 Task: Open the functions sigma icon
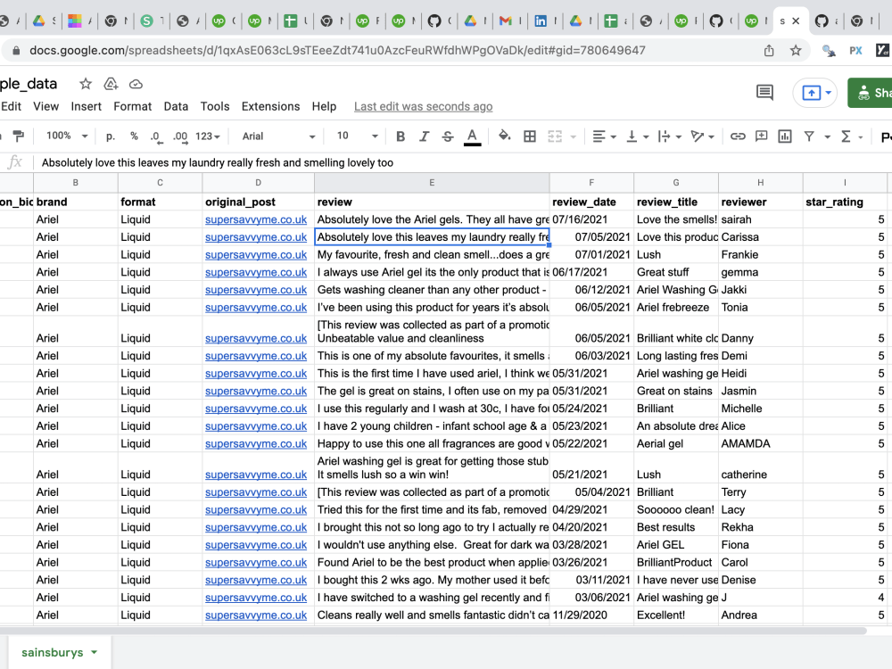point(846,136)
